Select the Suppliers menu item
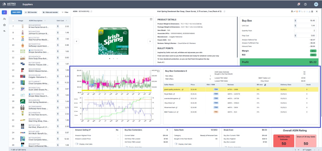Screen dimensions: 322x151 pyautogui.click(x=27, y=4)
